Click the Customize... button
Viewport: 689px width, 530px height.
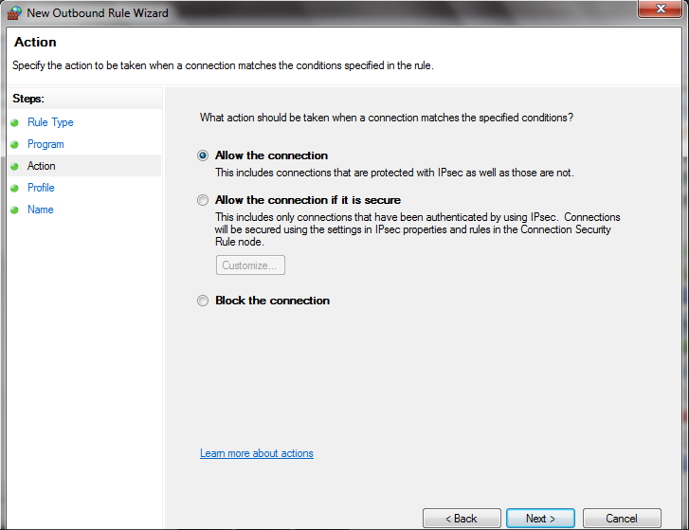250,265
